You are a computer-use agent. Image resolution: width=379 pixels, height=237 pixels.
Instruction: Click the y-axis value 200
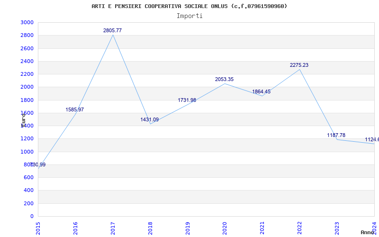(x=29, y=203)
